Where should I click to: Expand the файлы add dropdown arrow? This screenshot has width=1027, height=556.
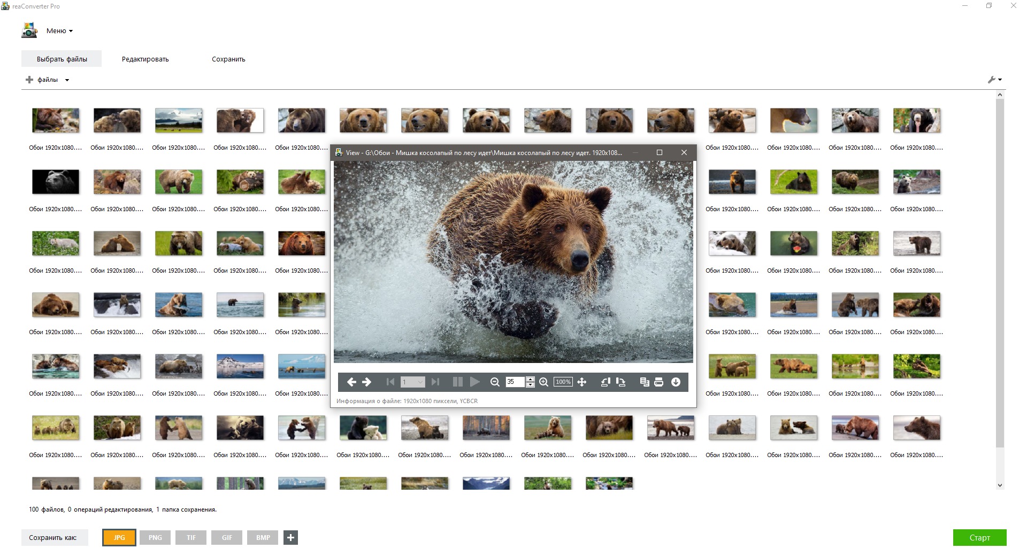[67, 80]
